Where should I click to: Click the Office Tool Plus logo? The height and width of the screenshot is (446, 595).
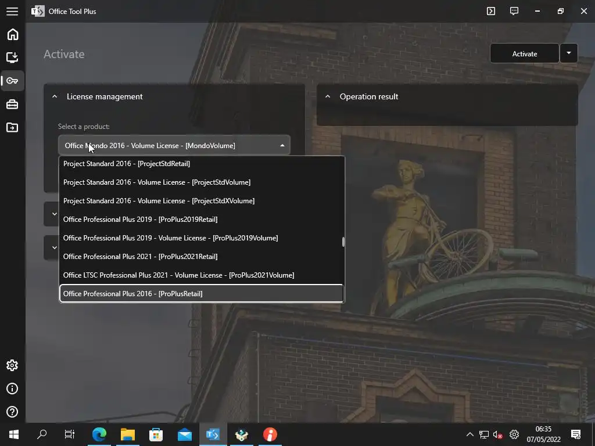click(38, 12)
